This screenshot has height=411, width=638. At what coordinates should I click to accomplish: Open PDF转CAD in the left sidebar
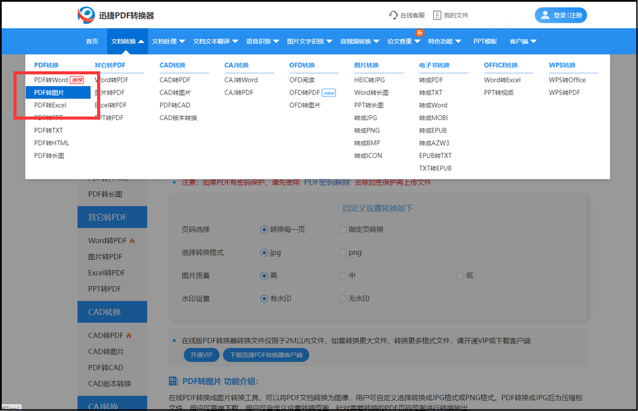pos(105,367)
